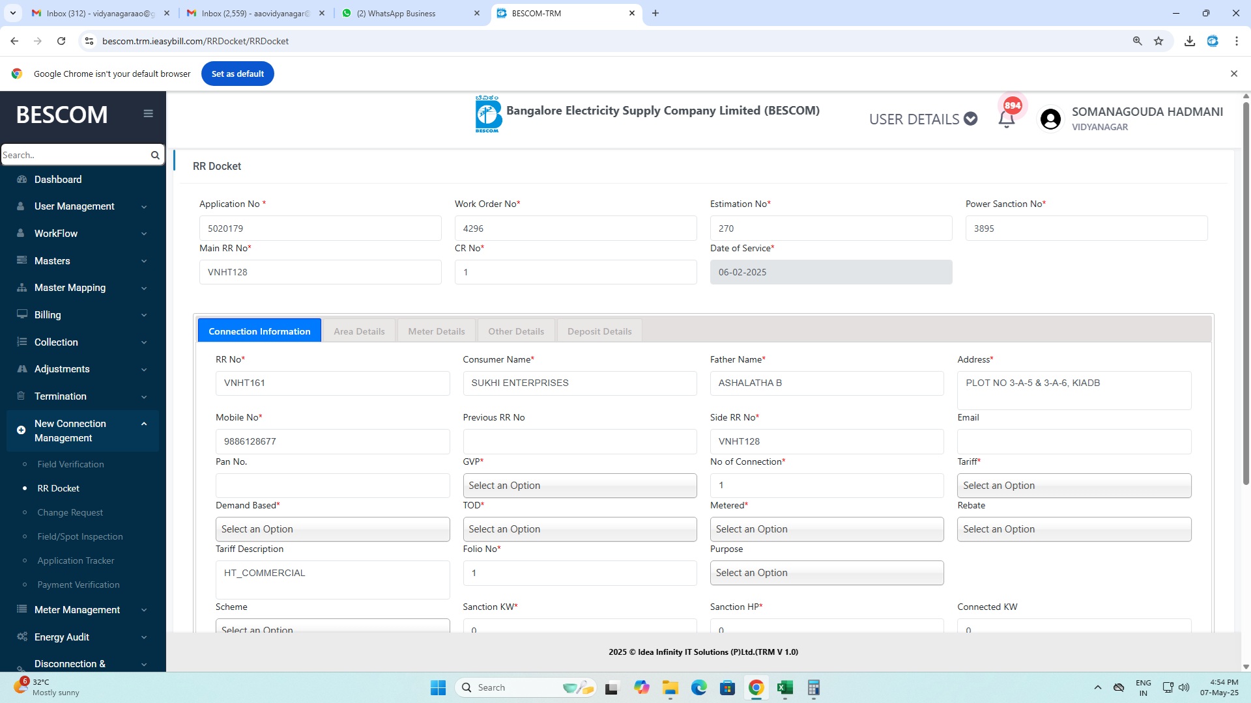
Task: Open Field Verification submenu link
Action: click(x=70, y=464)
